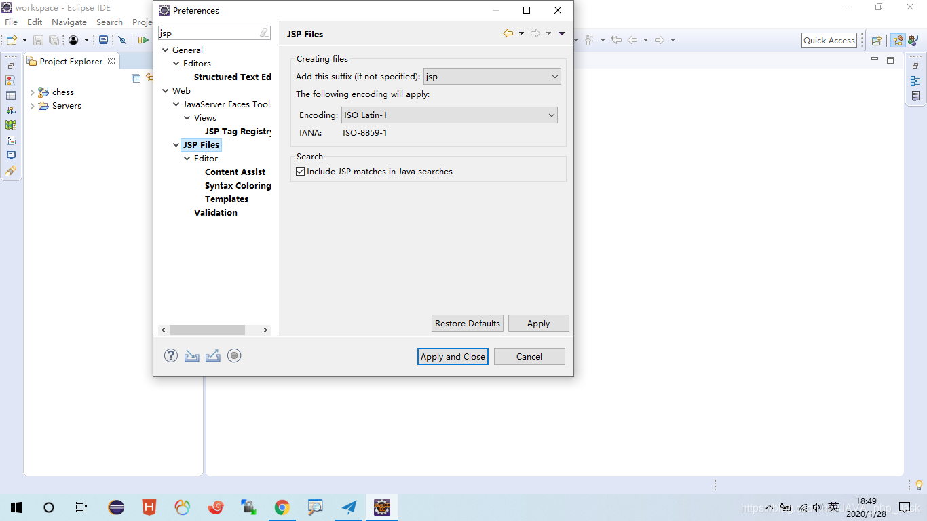Collapse the Editors tree node
Viewport: 927px width, 521px height.
click(x=176, y=64)
